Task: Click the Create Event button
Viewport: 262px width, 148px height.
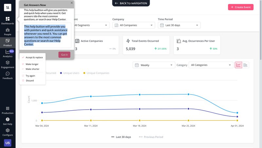Action: click(241, 7)
